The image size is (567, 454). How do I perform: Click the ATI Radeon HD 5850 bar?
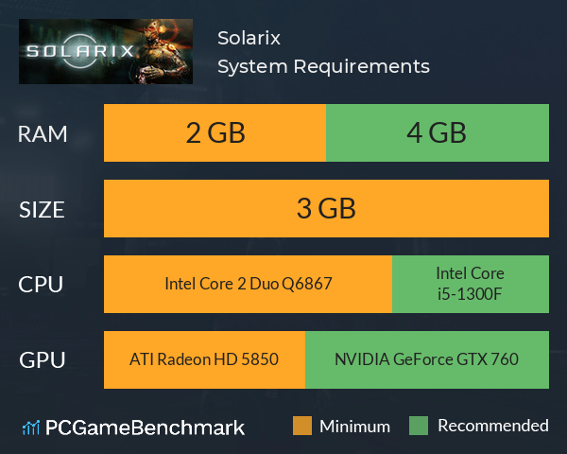point(205,359)
